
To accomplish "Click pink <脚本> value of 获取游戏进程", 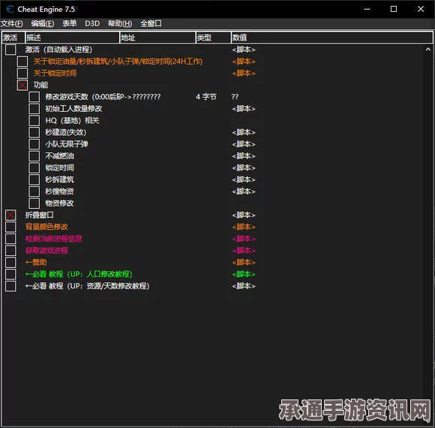I will [244, 251].
